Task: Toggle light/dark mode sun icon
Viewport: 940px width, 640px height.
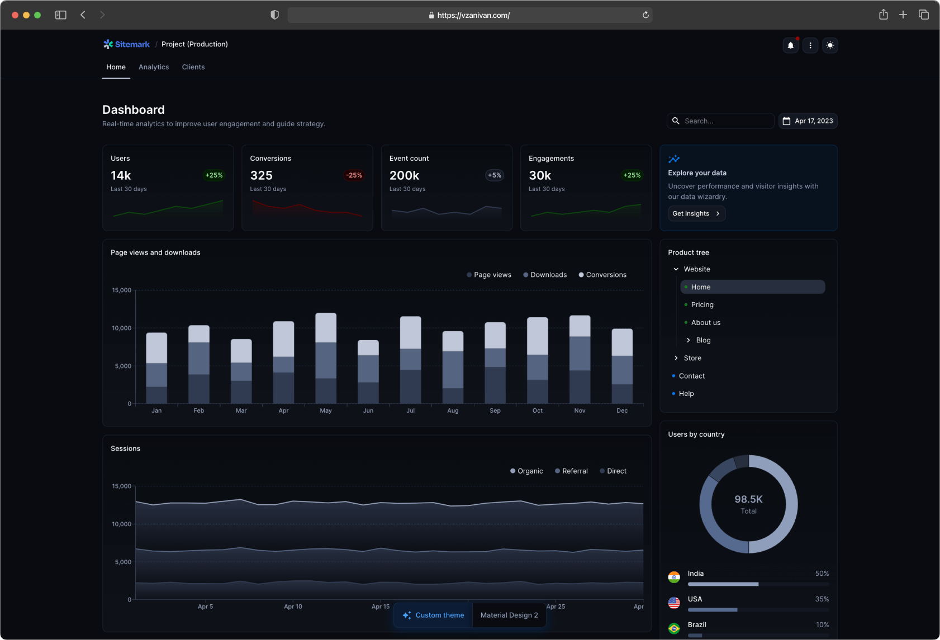Action: pos(830,45)
